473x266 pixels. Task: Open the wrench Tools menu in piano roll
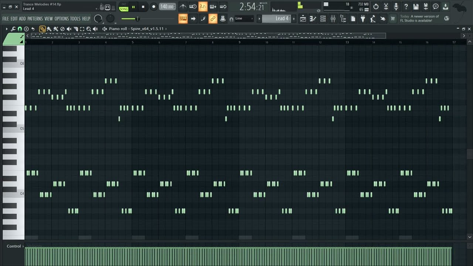click(13, 29)
